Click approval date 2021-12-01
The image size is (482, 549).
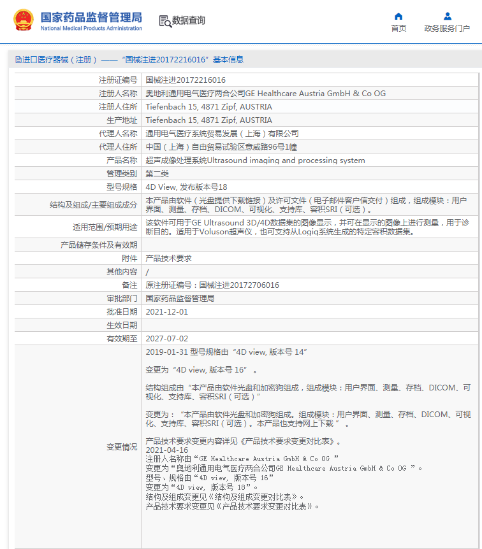167,312
